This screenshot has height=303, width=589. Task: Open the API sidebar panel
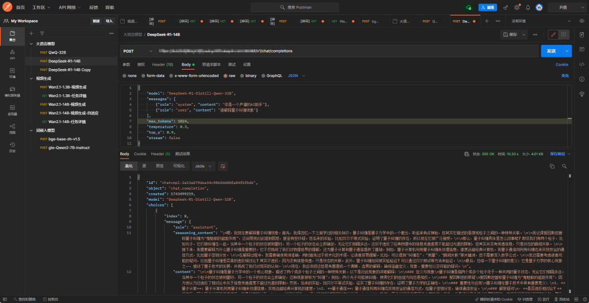point(13,55)
